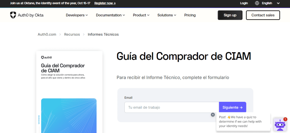Click the Siguiente button

coord(233,107)
